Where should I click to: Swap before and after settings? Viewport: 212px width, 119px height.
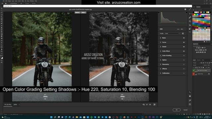147,104
